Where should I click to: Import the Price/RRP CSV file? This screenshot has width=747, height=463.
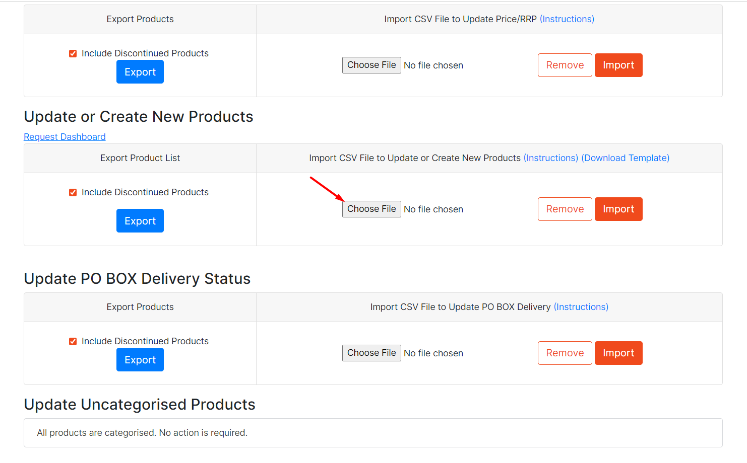pos(618,65)
